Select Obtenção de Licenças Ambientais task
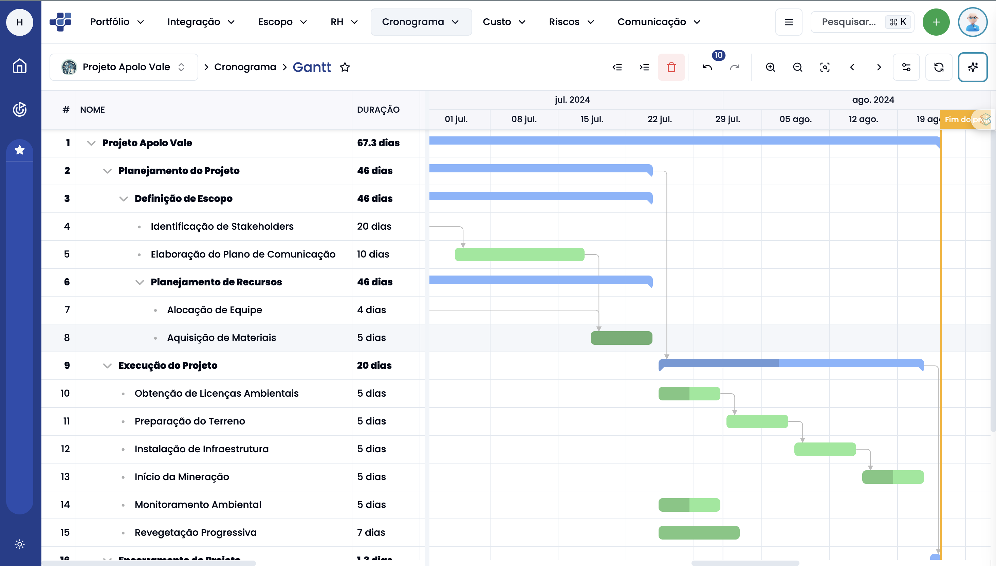Viewport: 996px width, 566px height. (x=217, y=393)
